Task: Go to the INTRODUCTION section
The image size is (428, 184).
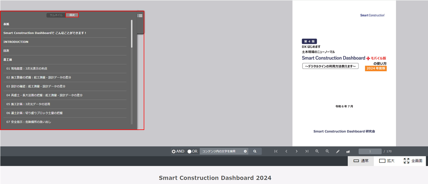Action: coord(65,42)
